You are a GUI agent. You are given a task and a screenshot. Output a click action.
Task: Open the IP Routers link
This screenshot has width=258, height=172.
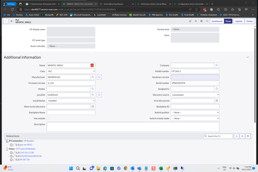click(29, 141)
